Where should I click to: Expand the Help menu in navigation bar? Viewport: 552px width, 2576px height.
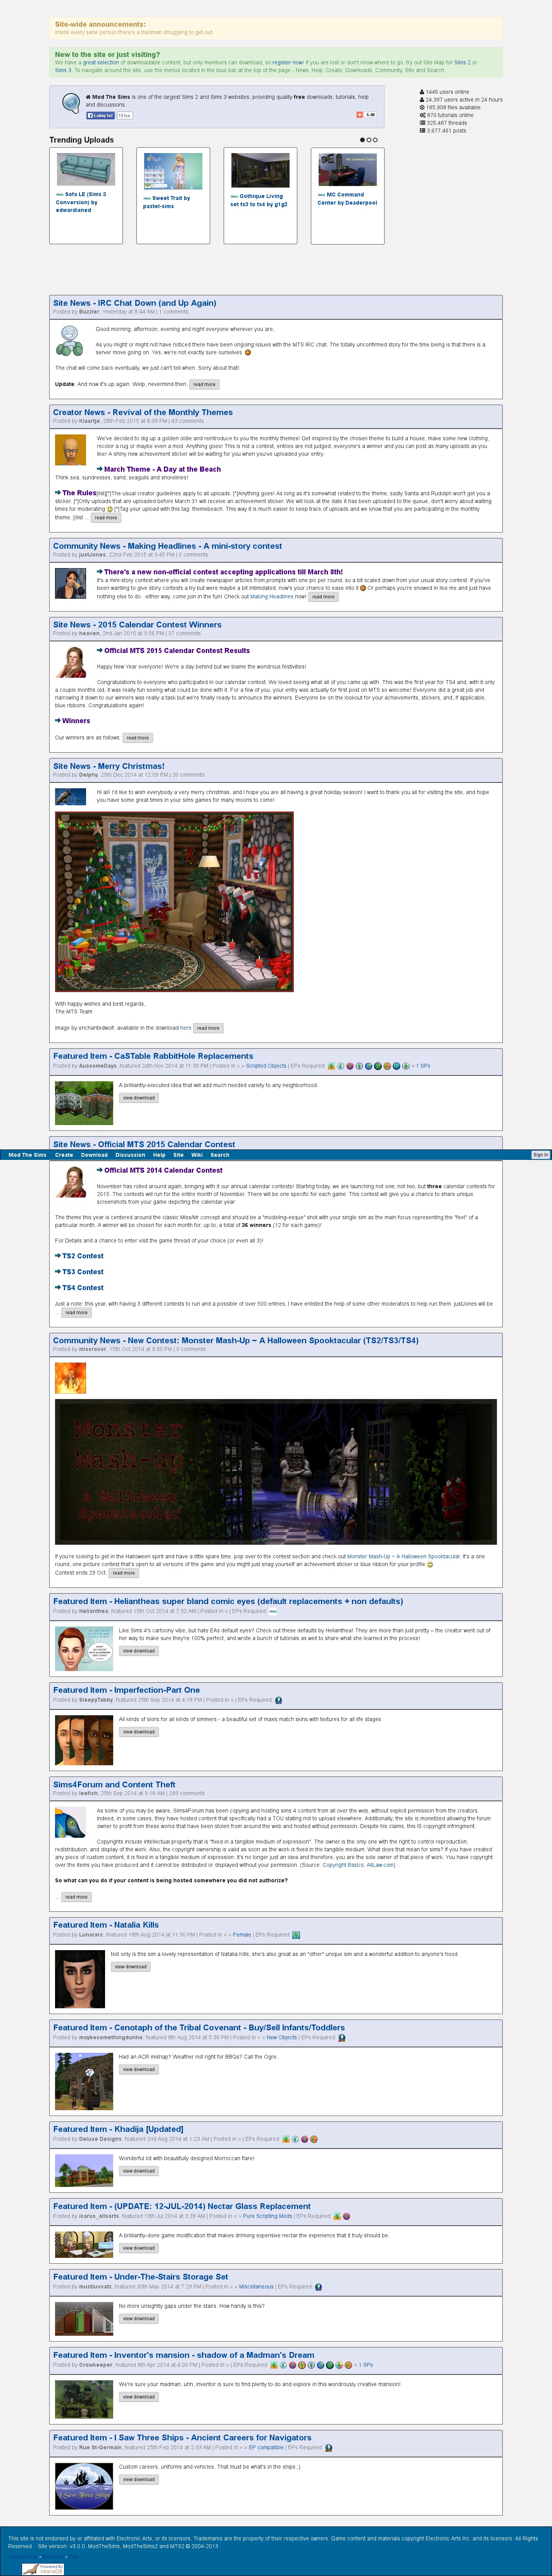pyautogui.click(x=159, y=1154)
